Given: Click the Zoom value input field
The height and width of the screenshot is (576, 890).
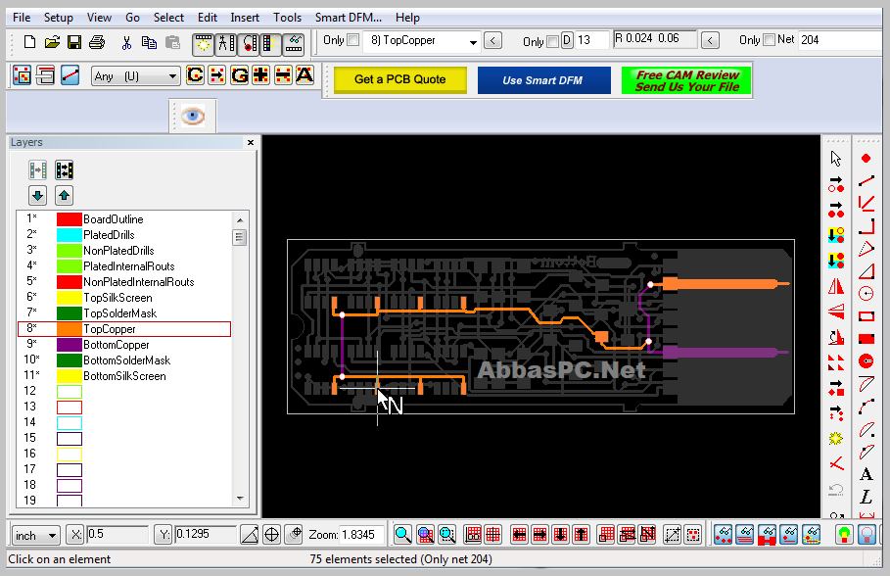Looking at the screenshot, I should coord(361,535).
